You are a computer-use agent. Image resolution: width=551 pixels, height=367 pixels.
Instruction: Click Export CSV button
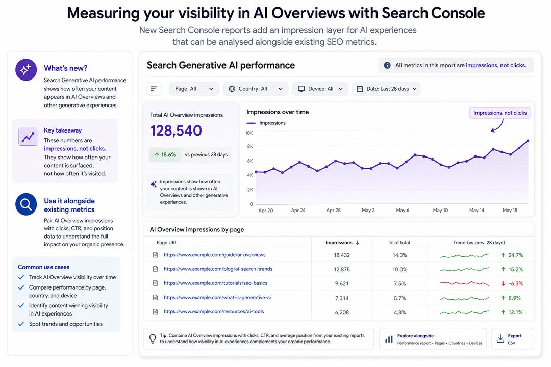point(513,339)
